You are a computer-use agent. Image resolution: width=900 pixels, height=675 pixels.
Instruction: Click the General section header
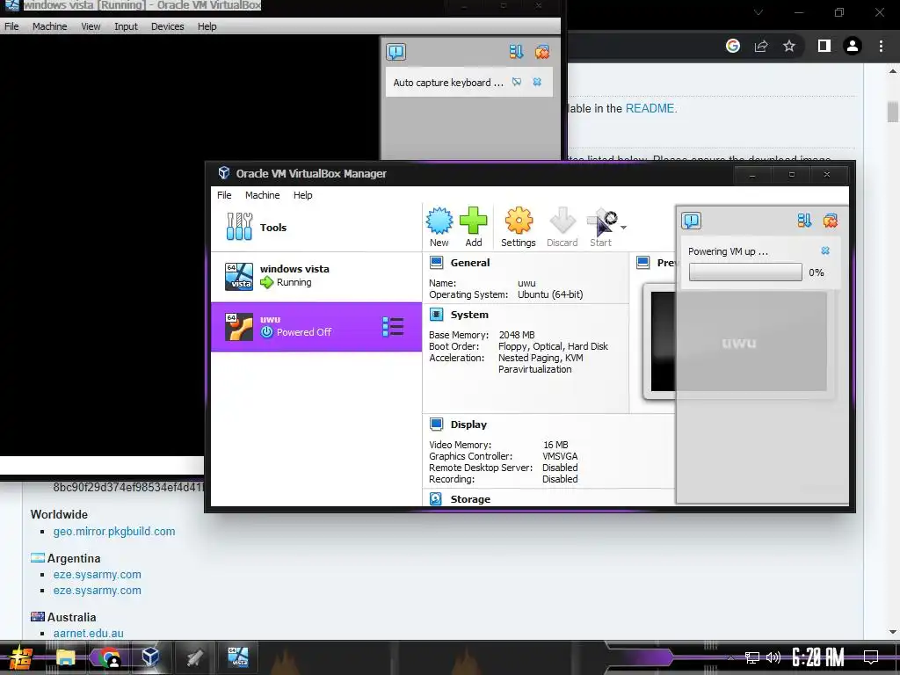(469, 263)
